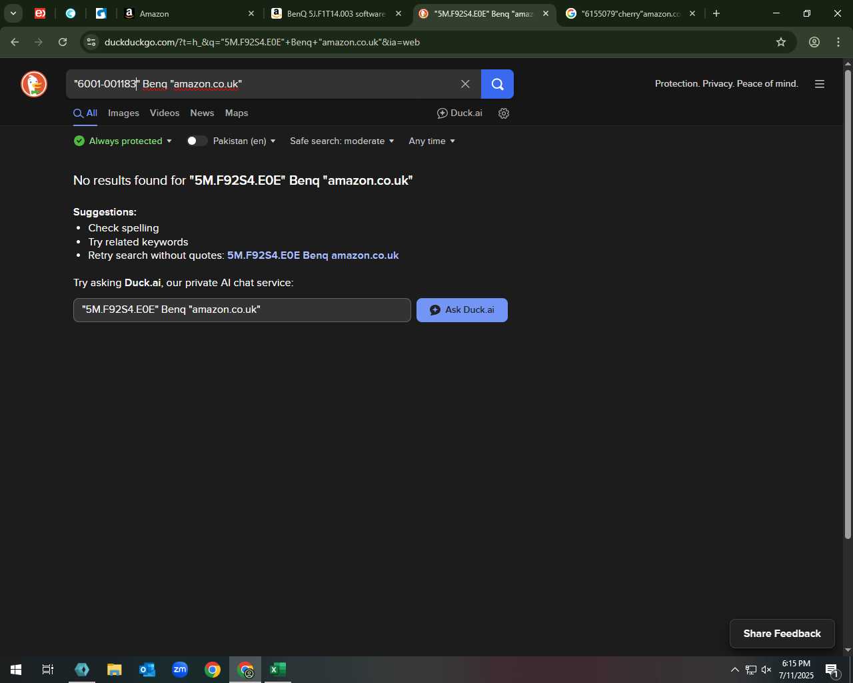The image size is (853, 683).
Task: Close the BenQ 5J.F1T14.003 tab
Action: (399, 13)
